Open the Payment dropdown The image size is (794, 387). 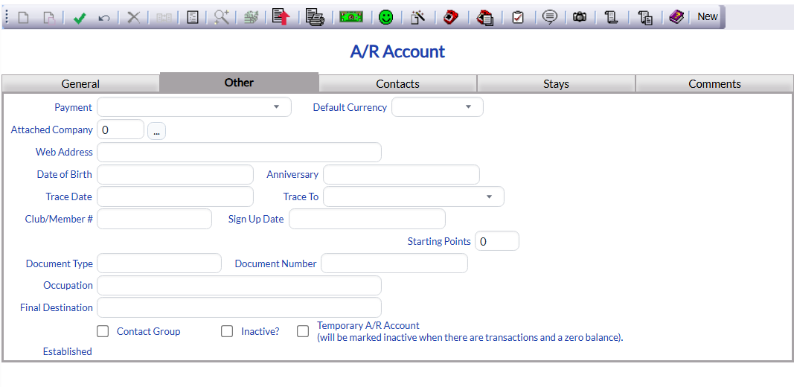tap(194, 107)
